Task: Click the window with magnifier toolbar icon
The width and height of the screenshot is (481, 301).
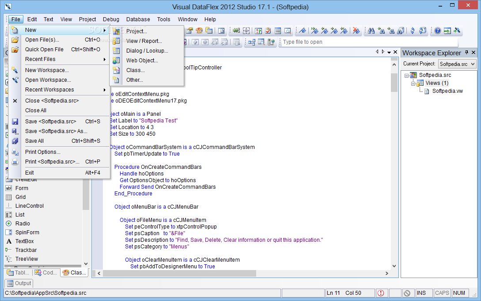Action: [x=288, y=30]
